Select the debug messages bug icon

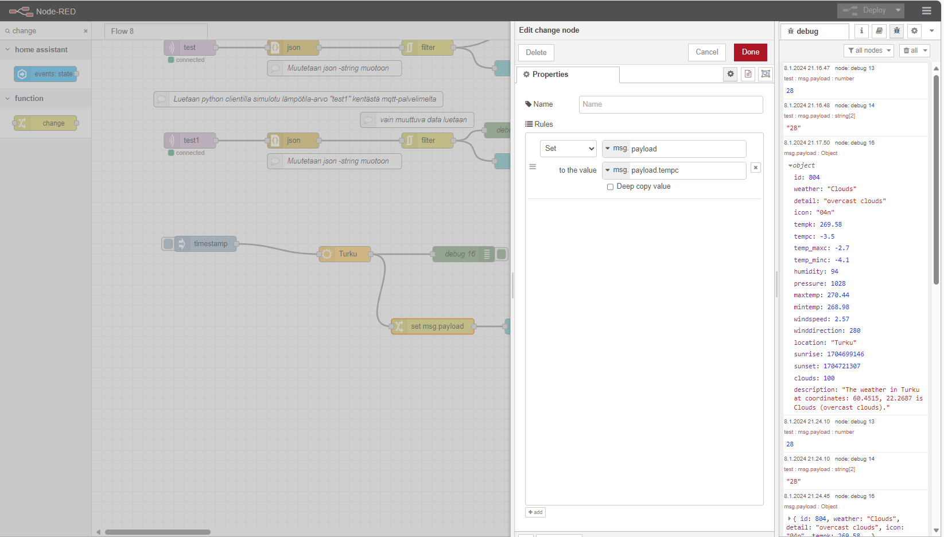[897, 31]
